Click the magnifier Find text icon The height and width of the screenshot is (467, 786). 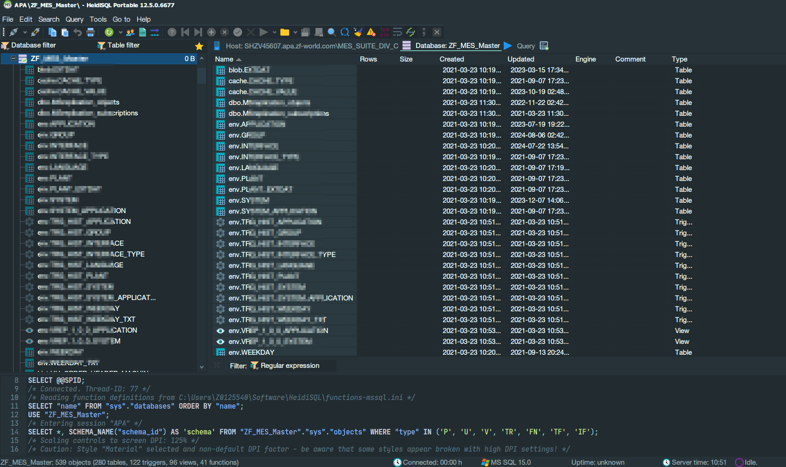pyautogui.click(x=331, y=32)
